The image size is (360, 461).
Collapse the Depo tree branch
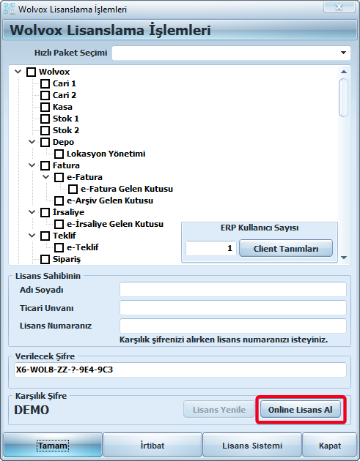point(32,142)
